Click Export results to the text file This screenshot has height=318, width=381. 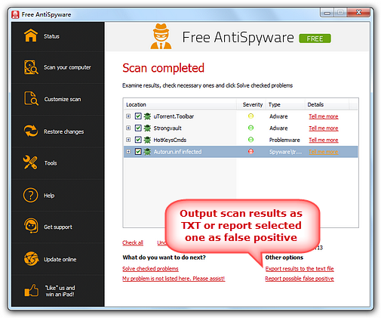click(x=300, y=269)
